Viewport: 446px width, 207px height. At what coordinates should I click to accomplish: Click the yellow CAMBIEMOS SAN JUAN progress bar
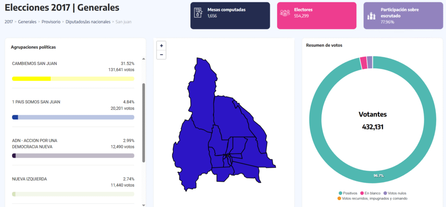pos(73,79)
